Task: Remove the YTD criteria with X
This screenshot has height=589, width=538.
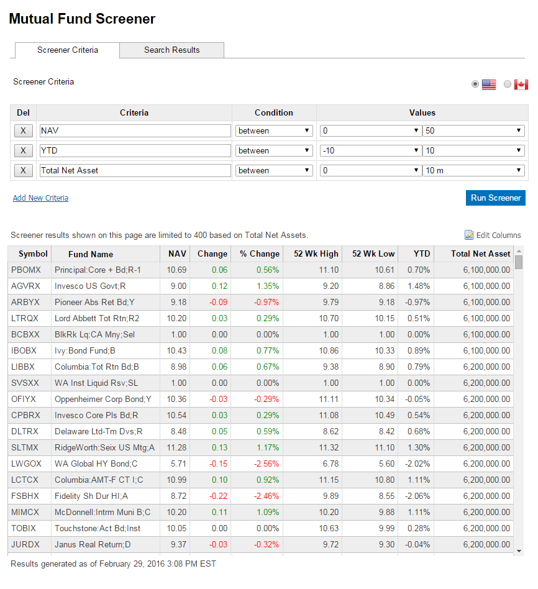Action: (23, 150)
